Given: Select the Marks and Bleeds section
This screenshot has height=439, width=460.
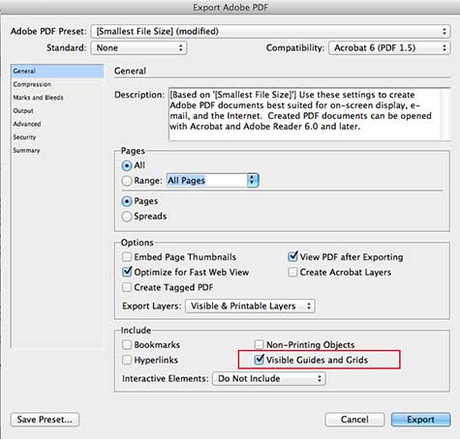Looking at the screenshot, I should [57, 98].
